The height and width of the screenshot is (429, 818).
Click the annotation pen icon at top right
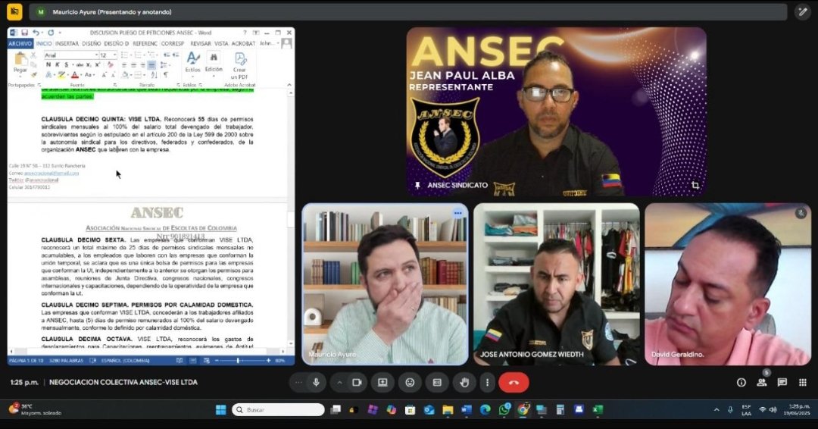(x=803, y=11)
